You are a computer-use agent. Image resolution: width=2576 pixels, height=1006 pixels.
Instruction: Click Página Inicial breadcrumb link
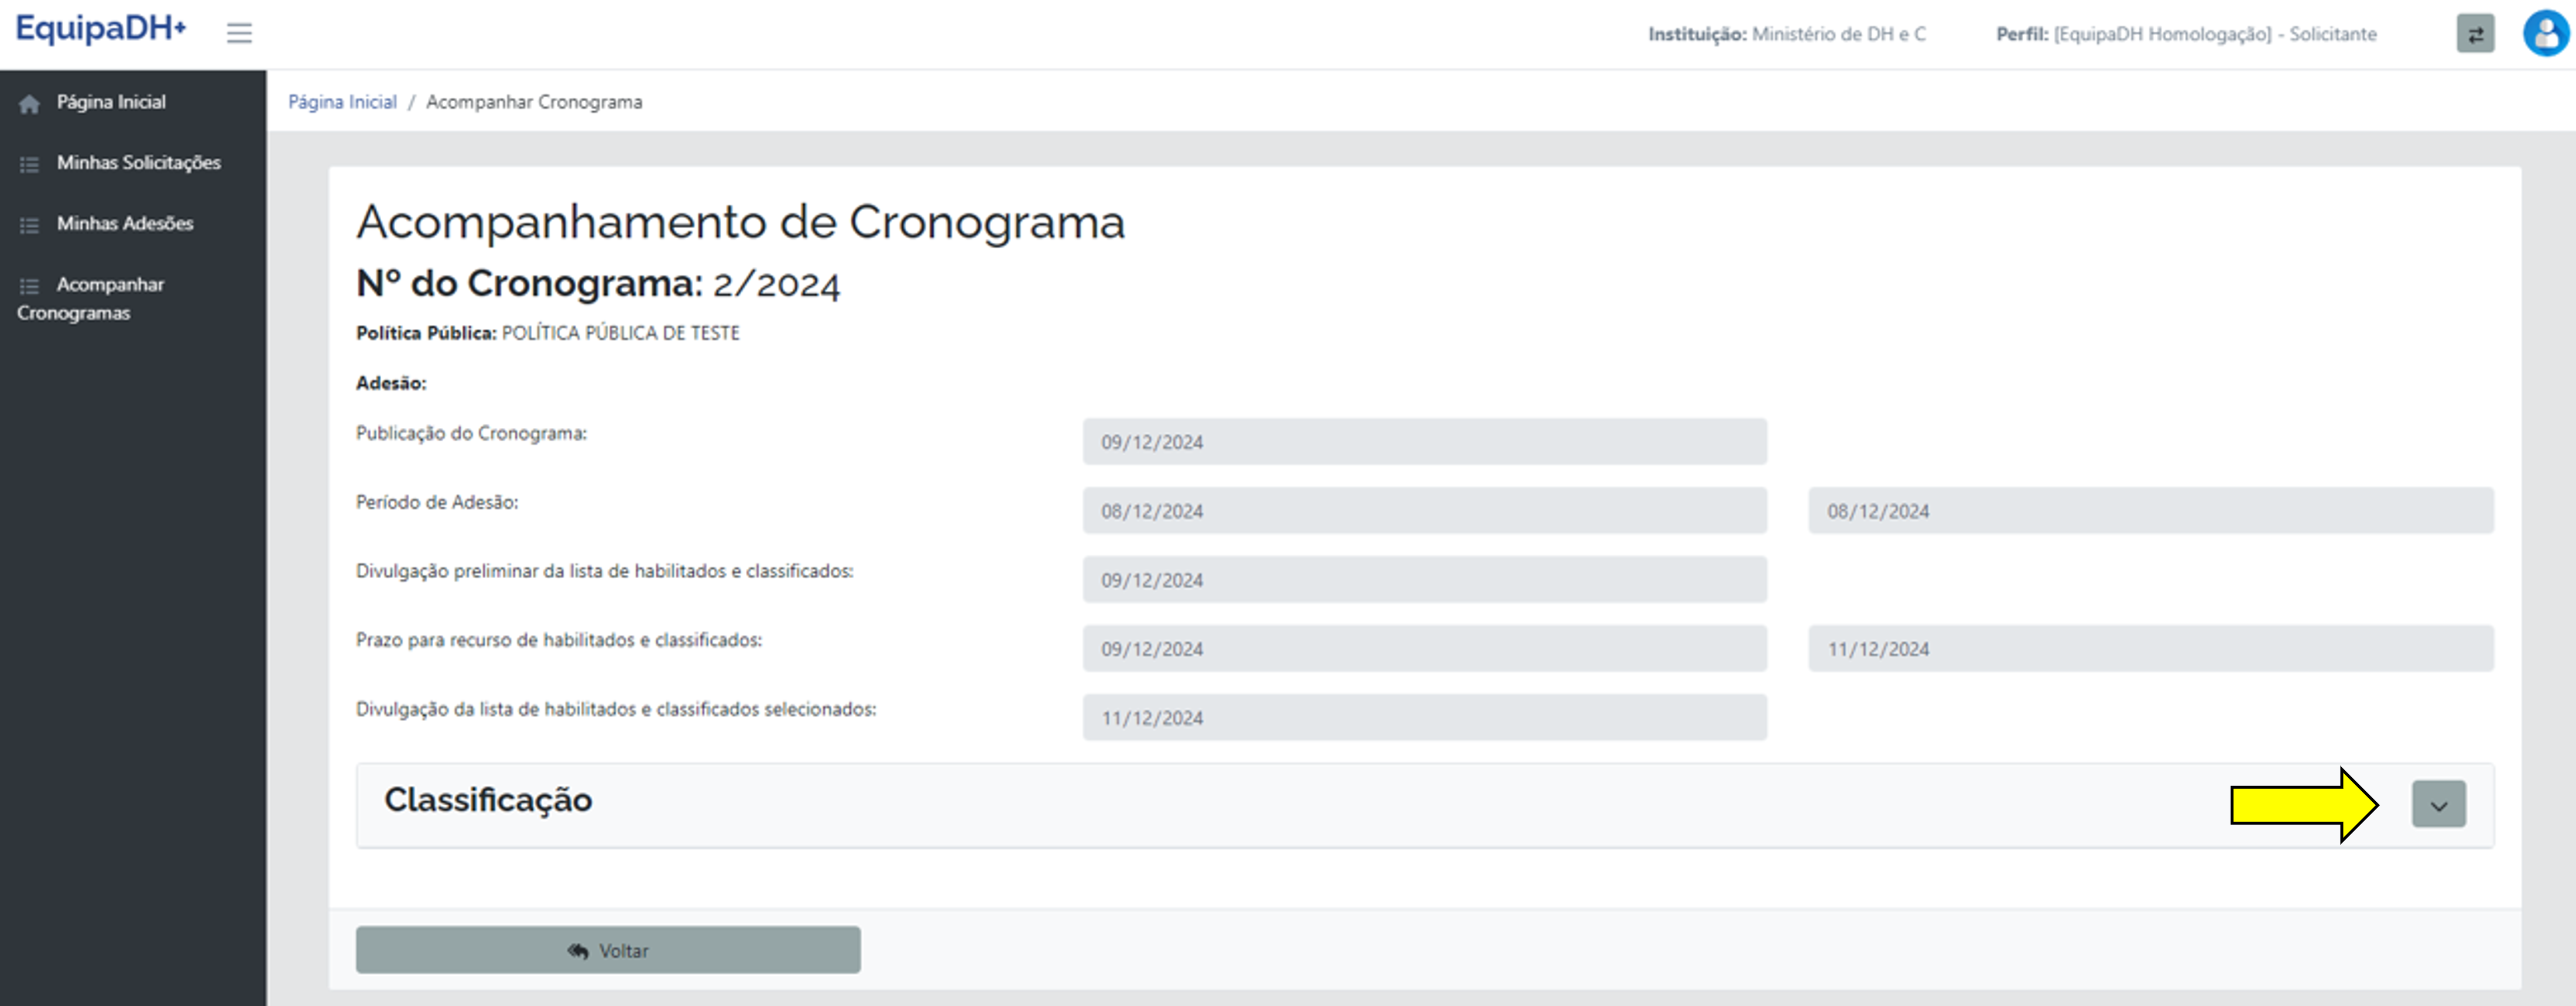tap(342, 102)
